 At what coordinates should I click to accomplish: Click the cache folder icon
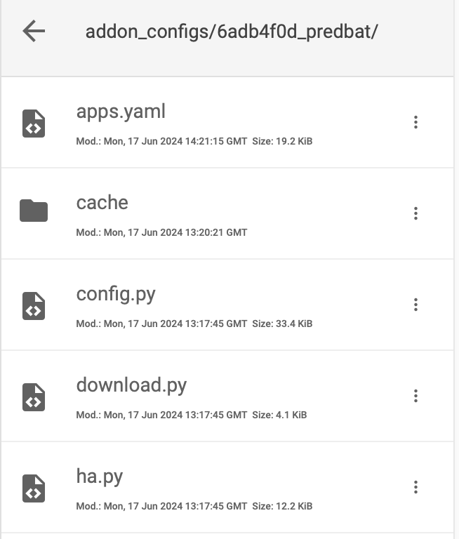click(34, 211)
